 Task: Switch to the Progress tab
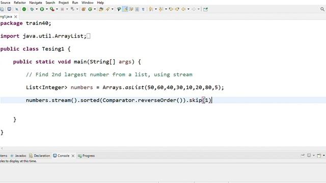click(86, 156)
